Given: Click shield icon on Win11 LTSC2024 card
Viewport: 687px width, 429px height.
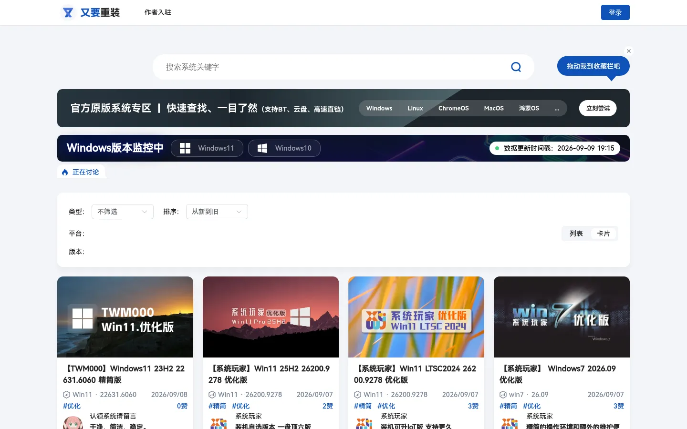Looking at the screenshot, I should [357, 395].
